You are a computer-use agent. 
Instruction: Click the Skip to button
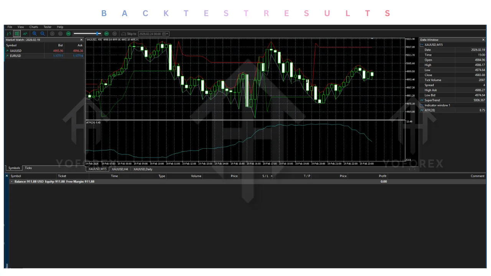131,34
